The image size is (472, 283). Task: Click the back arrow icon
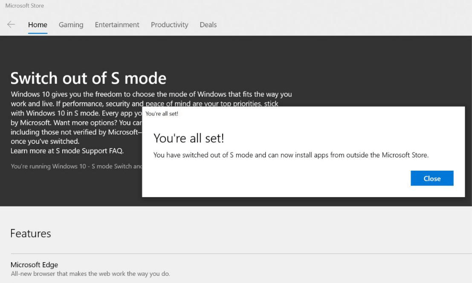click(x=11, y=25)
